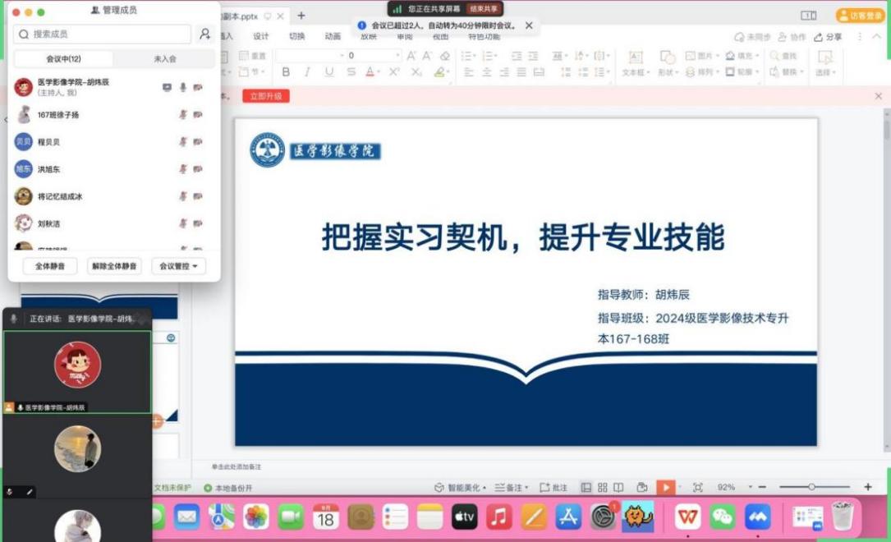
Task: Toggle the host's microphone in member list
Action: tap(183, 87)
